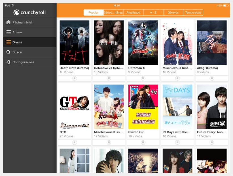Select the Temporadas tab

pos(193,12)
